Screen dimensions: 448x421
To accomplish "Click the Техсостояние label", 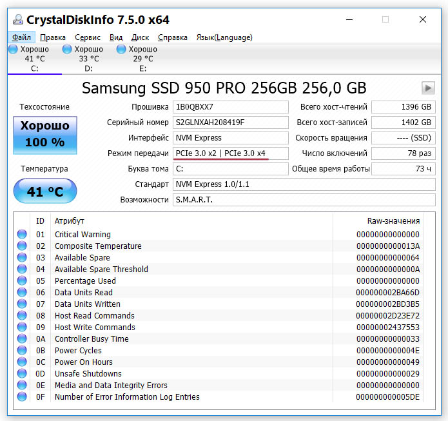I will coord(44,107).
